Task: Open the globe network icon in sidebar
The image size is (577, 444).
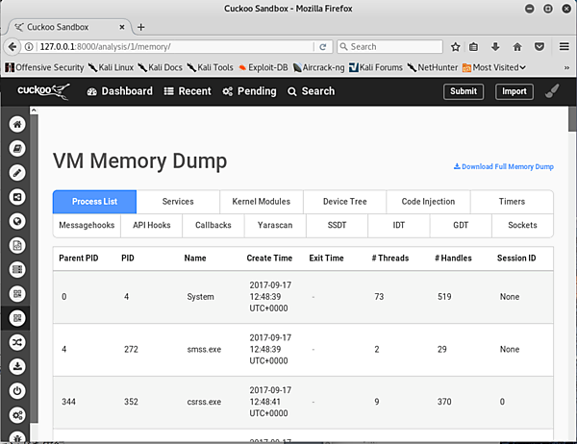Action: [16, 220]
